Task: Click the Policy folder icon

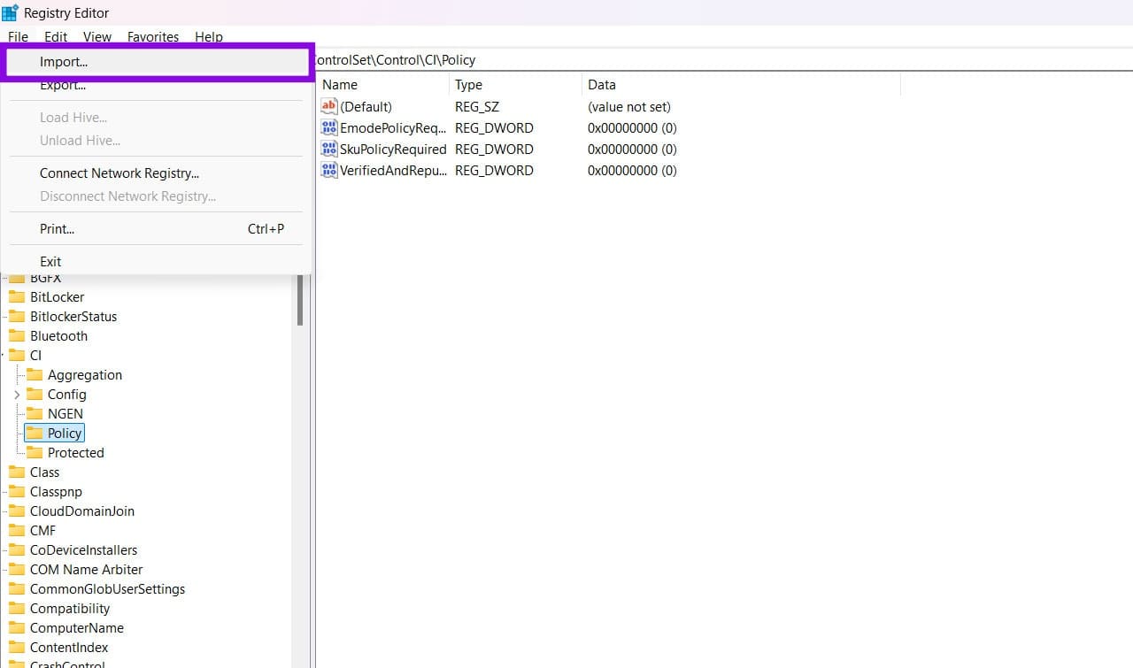Action: coord(35,433)
